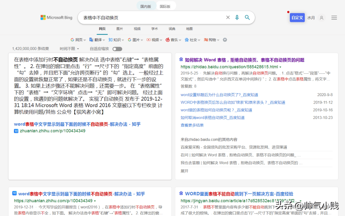The height and width of the screenshot is (216, 345).
Task: Start voice search with microphone icon
Action: [237, 17]
